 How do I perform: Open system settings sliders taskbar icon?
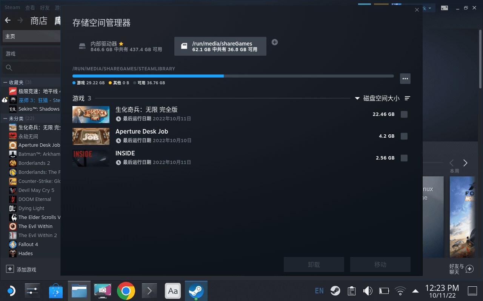[x=32, y=291]
